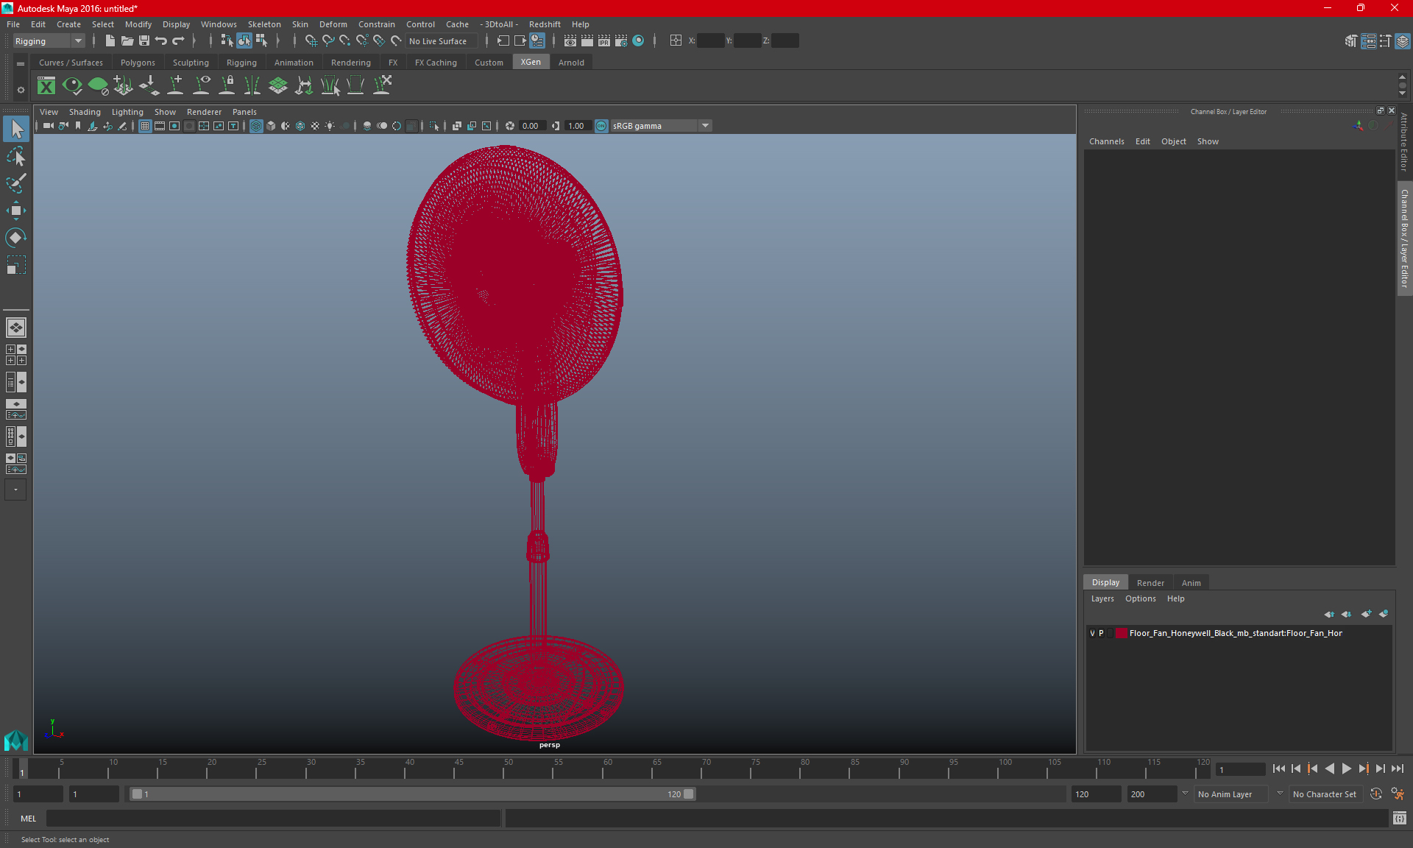This screenshot has height=848, width=1413.
Task: Open the shelf settings gear menu
Action: click(x=21, y=90)
